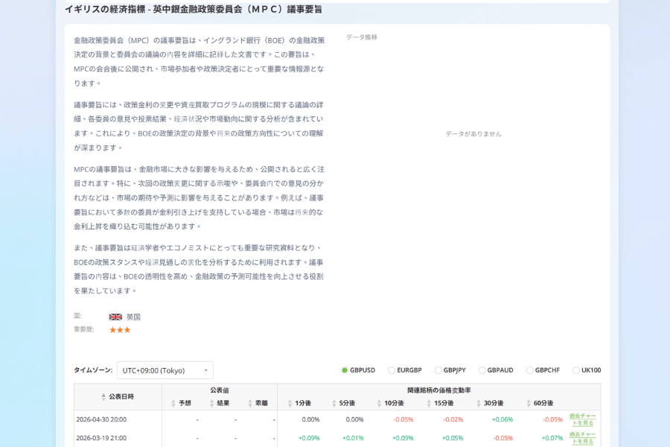Sort table by 30分後 column
The width and height of the screenshot is (670, 447).
tap(490, 403)
